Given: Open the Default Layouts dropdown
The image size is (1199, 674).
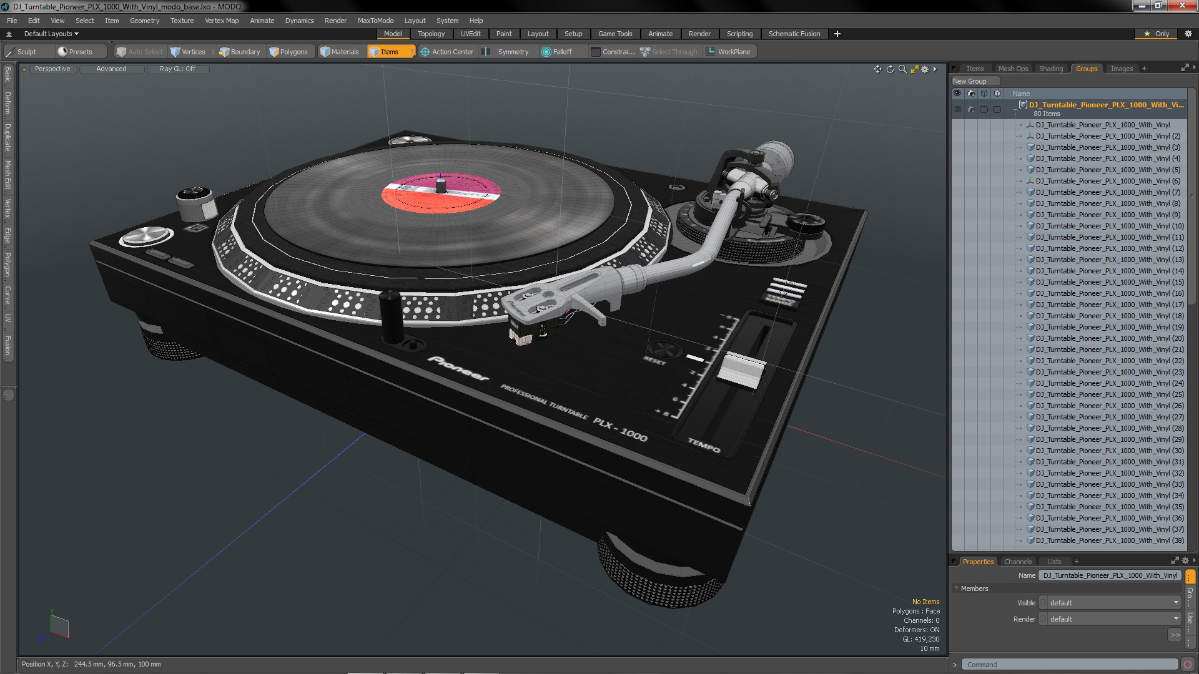Looking at the screenshot, I should [51, 34].
